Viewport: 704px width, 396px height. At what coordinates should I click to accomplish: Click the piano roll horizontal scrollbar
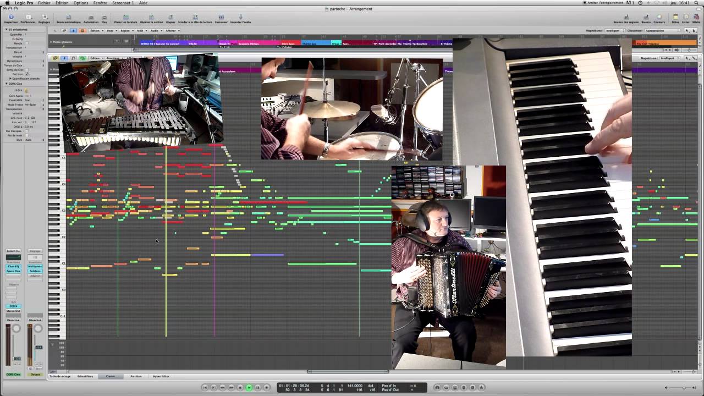coord(348,371)
